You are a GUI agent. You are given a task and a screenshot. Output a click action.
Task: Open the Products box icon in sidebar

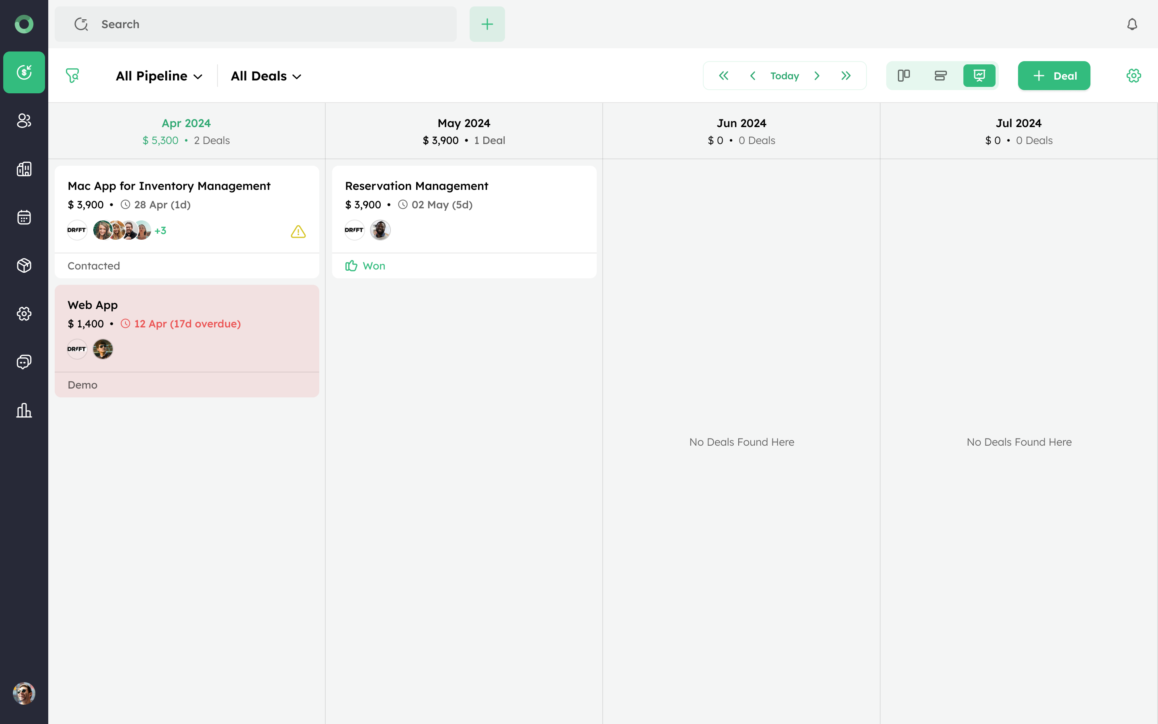tap(24, 265)
